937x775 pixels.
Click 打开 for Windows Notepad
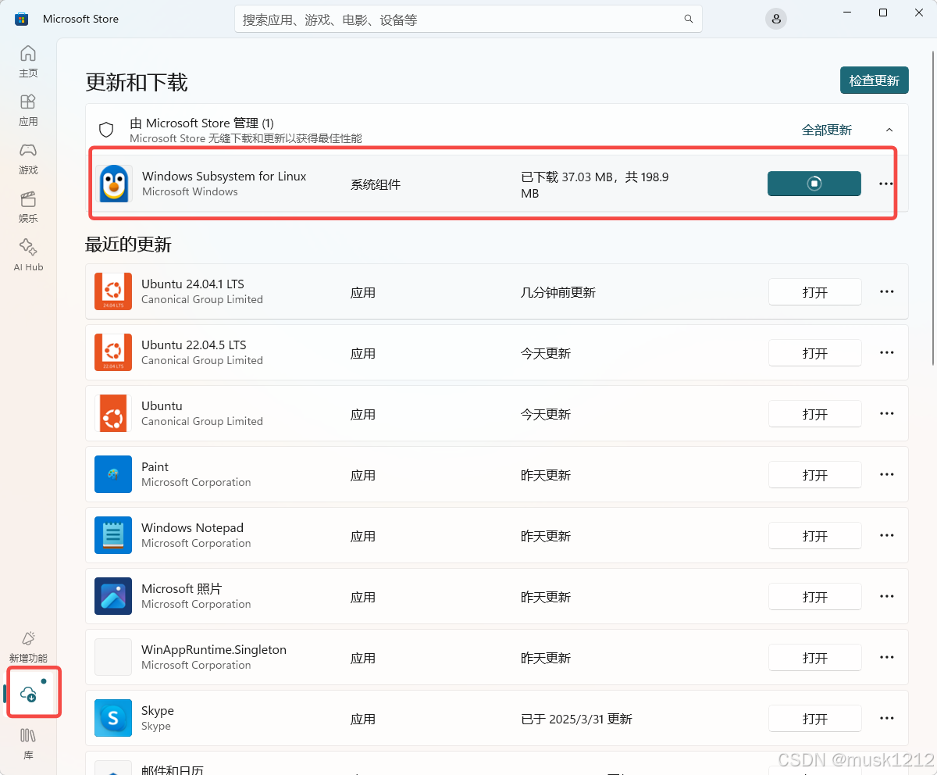[x=815, y=535]
